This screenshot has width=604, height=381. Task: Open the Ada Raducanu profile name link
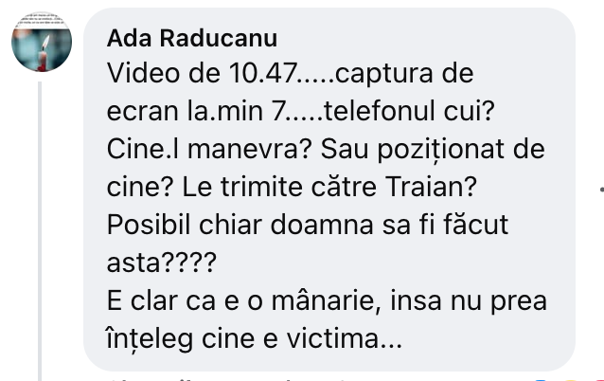[x=192, y=38]
